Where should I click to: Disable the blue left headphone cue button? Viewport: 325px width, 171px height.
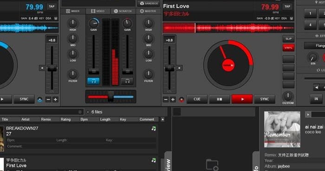click(93, 81)
